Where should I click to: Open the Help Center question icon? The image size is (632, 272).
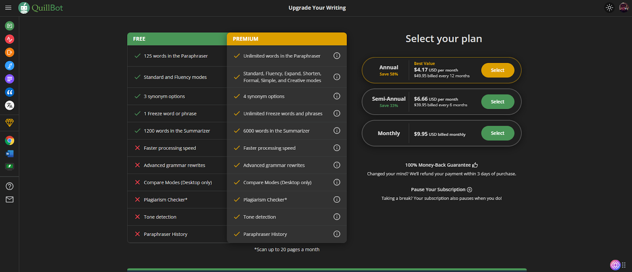click(x=9, y=186)
